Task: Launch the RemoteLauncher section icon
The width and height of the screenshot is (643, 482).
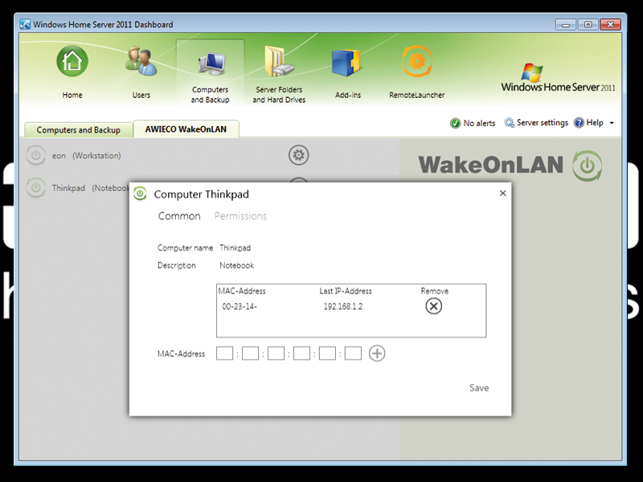Action: click(416, 62)
